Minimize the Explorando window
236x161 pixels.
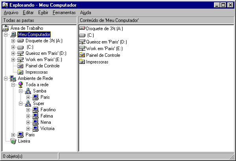(x=217, y=5)
